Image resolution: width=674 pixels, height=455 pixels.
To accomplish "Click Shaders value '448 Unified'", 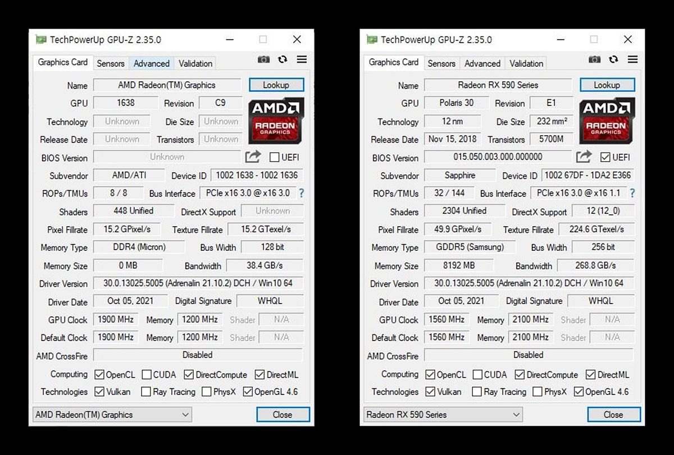I will click(133, 211).
